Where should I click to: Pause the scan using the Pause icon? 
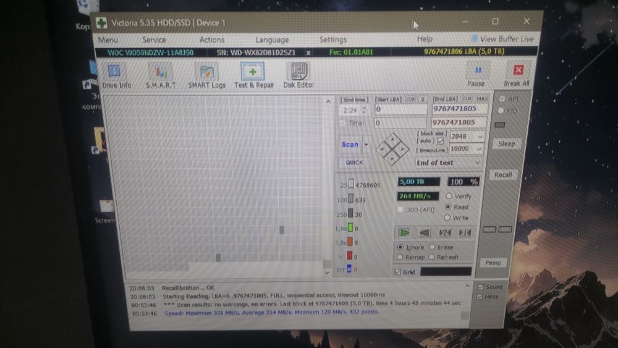477,71
